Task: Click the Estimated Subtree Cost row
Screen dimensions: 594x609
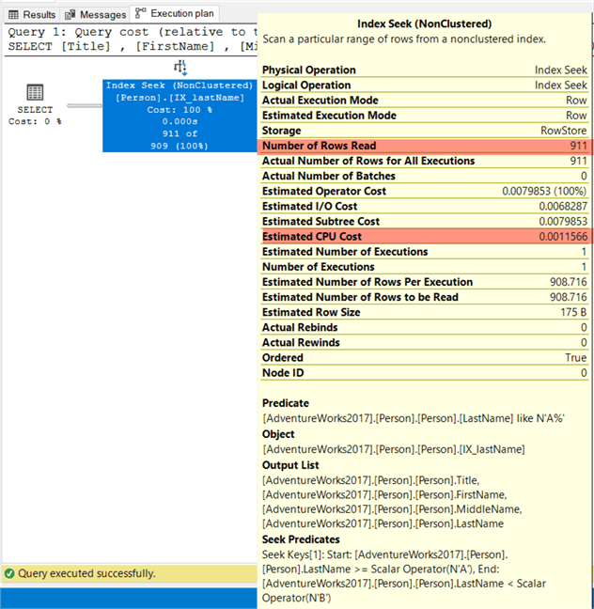Action: pos(425,222)
